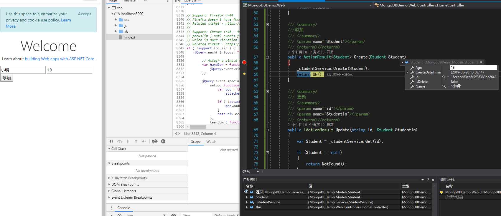This screenshot has height=216, width=501.
Task: Click localhost:5000 cloud icon
Action: 117,14
